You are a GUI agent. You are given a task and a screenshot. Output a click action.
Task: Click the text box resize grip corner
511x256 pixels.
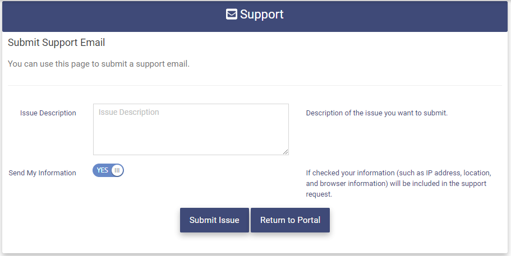[x=286, y=151]
